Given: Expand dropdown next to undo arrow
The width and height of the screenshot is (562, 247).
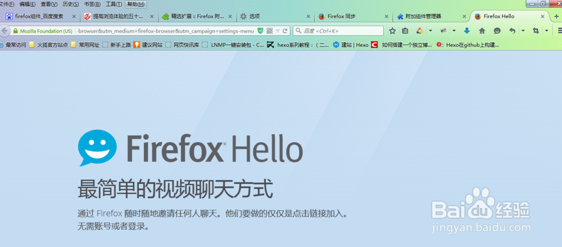Looking at the screenshot, I should click(523, 31).
